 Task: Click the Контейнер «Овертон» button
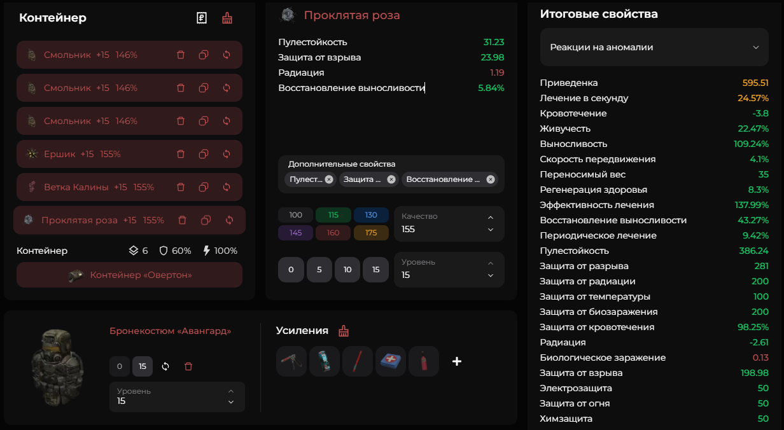point(129,275)
